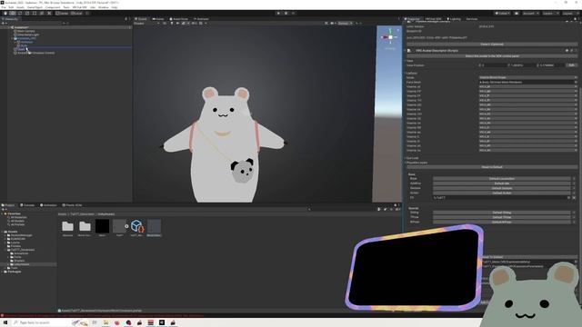Open Account dropdown in top toolbar
This screenshot has height=327, width=582.
[531, 14]
